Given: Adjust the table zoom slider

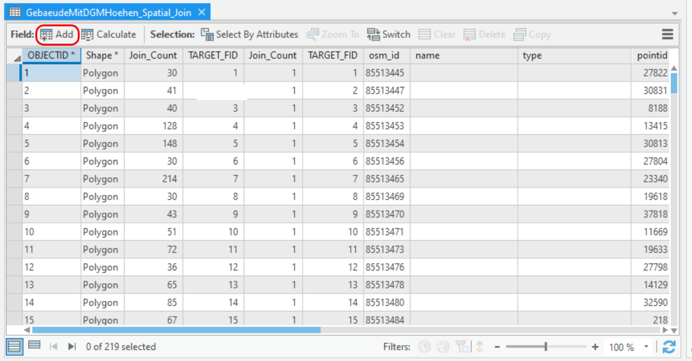Looking at the screenshot, I should tap(546, 347).
